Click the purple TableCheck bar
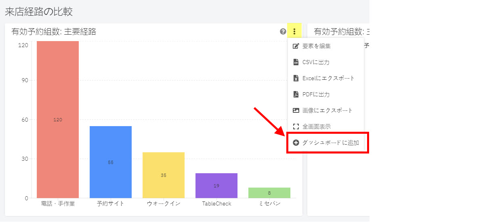This screenshot has height=222, width=485. [x=216, y=185]
